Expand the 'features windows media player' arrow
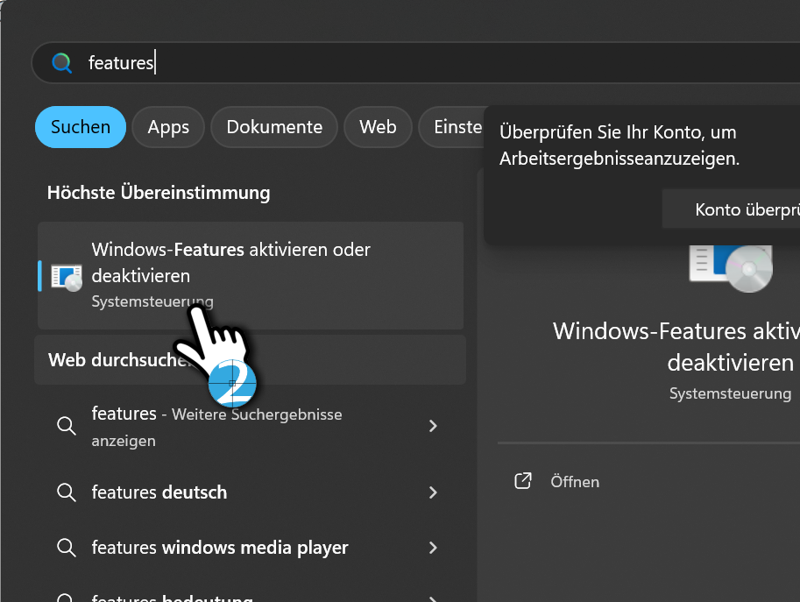This screenshot has width=800, height=602. (433, 548)
